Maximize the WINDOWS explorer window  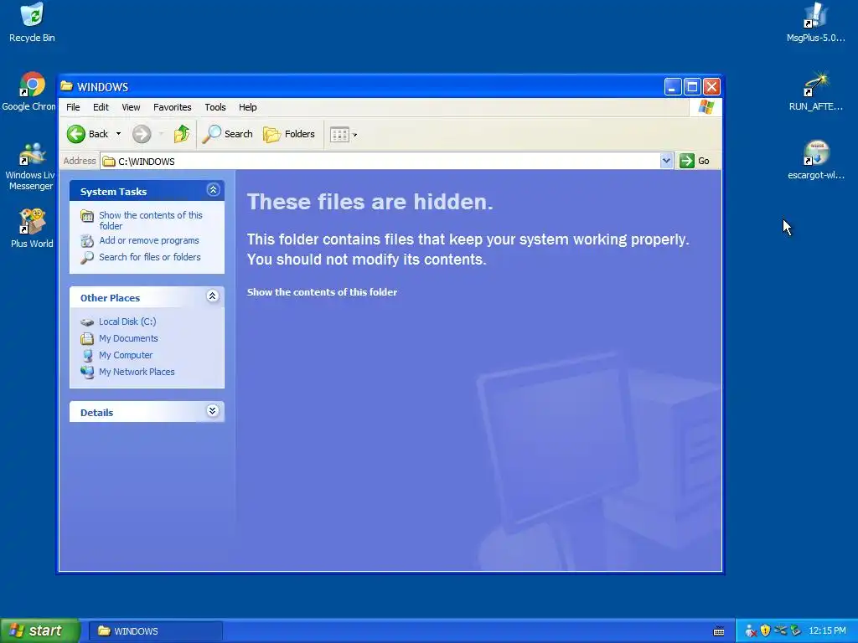pyautogui.click(x=692, y=86)
